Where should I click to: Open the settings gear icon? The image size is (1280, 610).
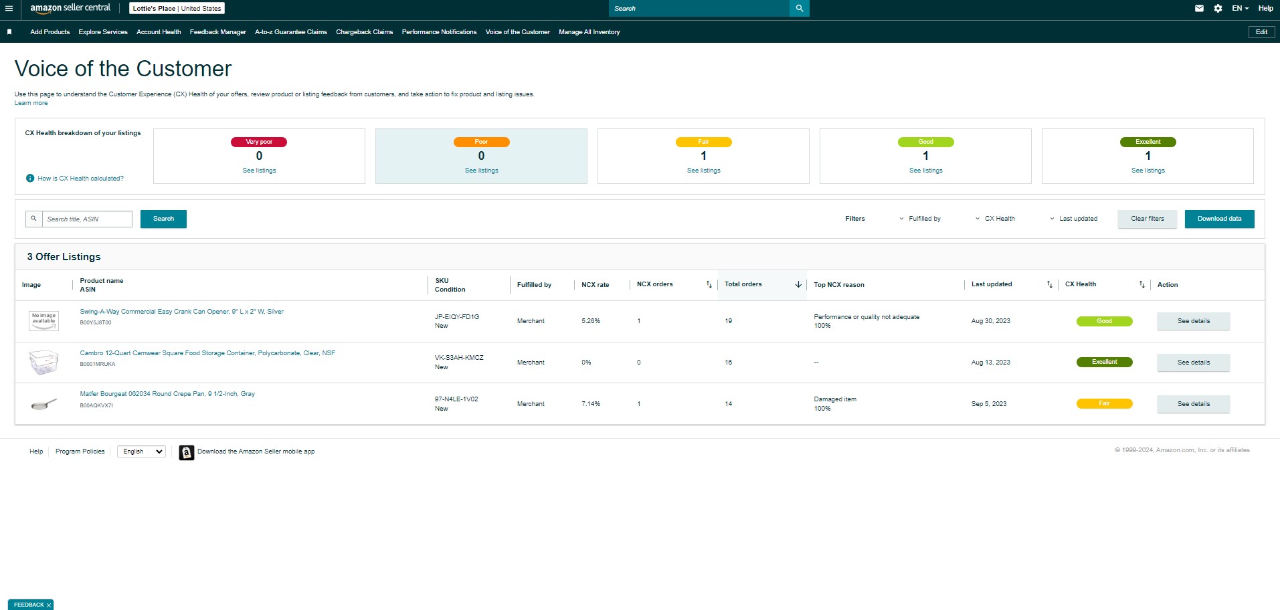(x=1218, y=9)
